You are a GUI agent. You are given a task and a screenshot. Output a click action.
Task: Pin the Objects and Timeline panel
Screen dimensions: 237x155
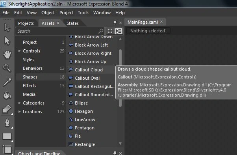[x=115, y=153]
